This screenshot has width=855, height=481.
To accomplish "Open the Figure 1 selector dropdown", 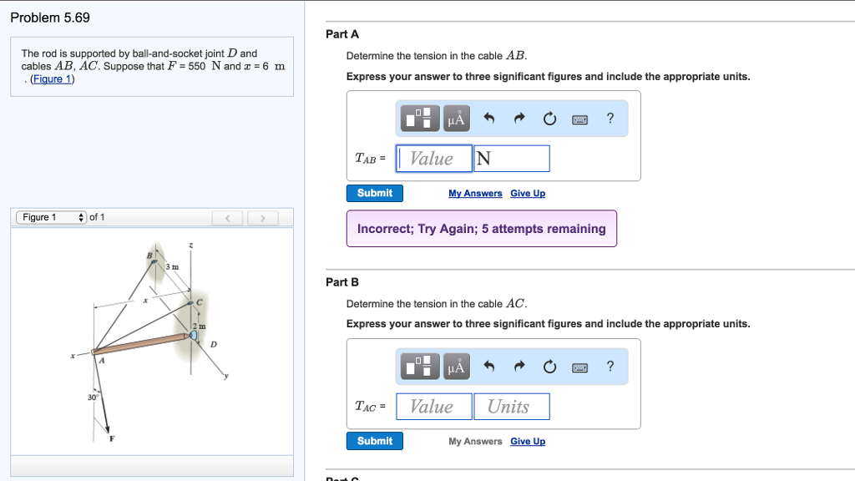I will tap(51, 217).
